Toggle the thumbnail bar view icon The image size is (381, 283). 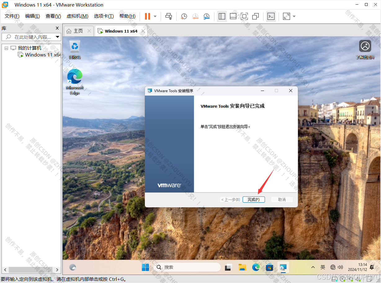click(233, 16)
